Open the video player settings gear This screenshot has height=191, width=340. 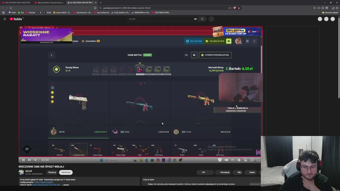[239, 160]
